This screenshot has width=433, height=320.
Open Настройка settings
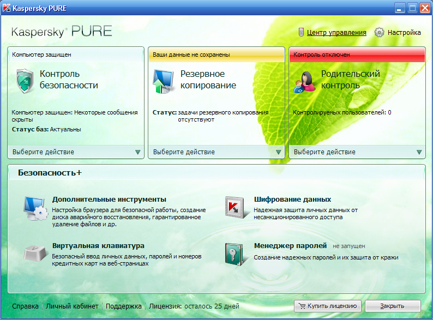[x=404, y=33]
